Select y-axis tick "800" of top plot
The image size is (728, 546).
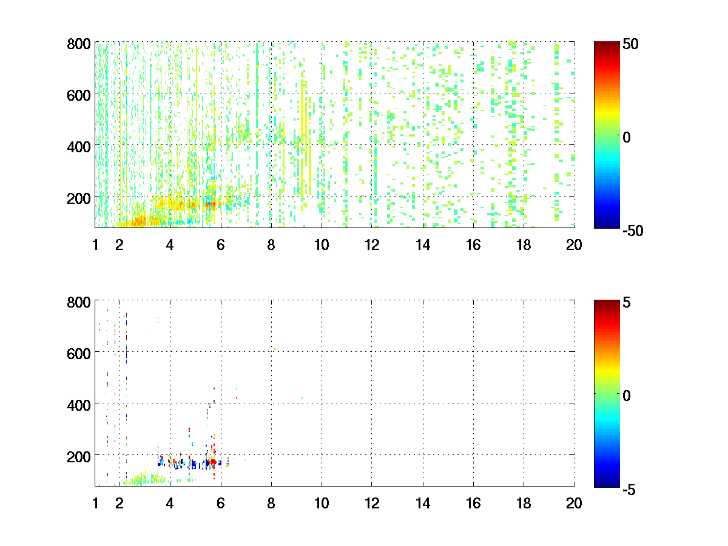pyautogui.click(x=79, y=44)
